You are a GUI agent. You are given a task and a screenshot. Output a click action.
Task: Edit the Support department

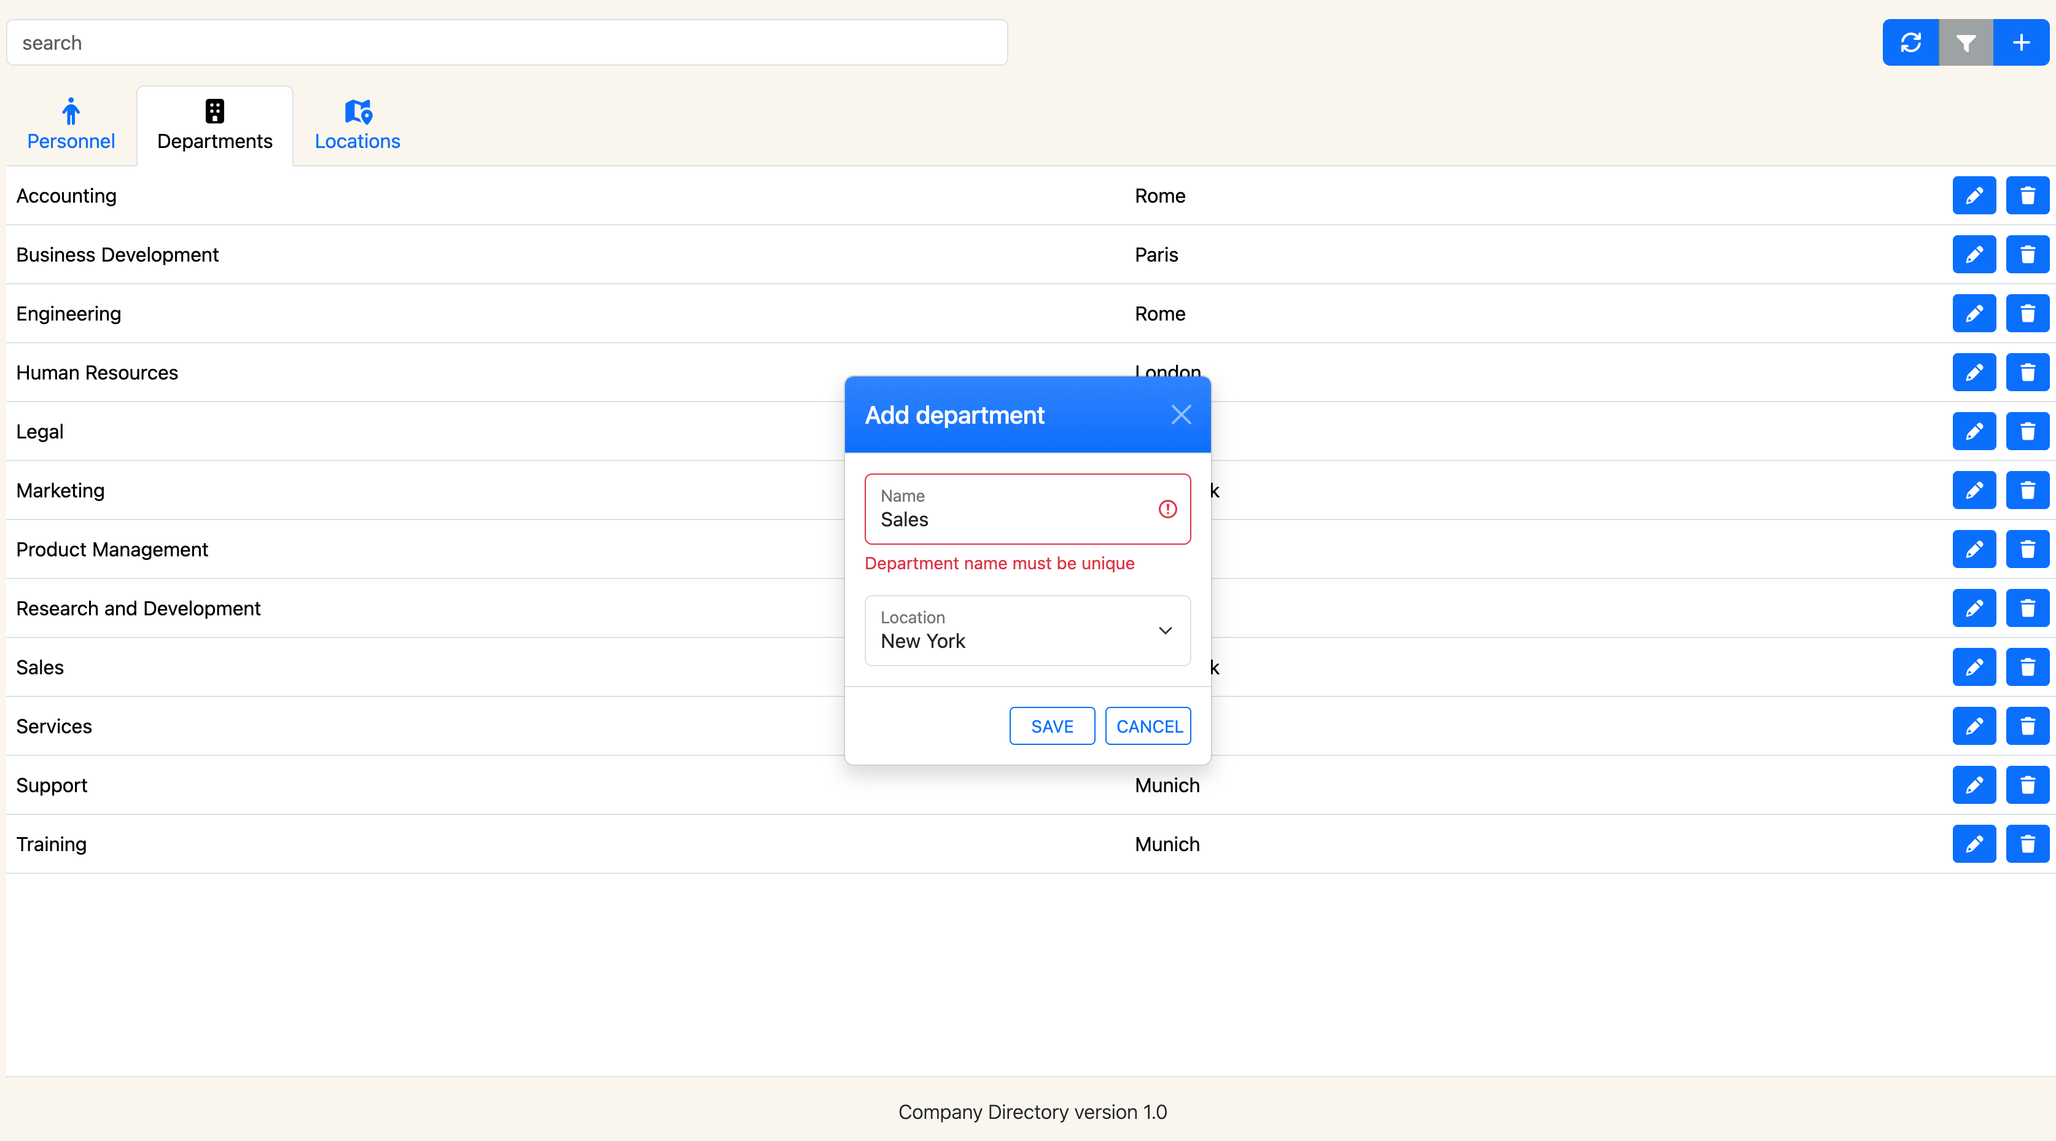(1974, 786)
